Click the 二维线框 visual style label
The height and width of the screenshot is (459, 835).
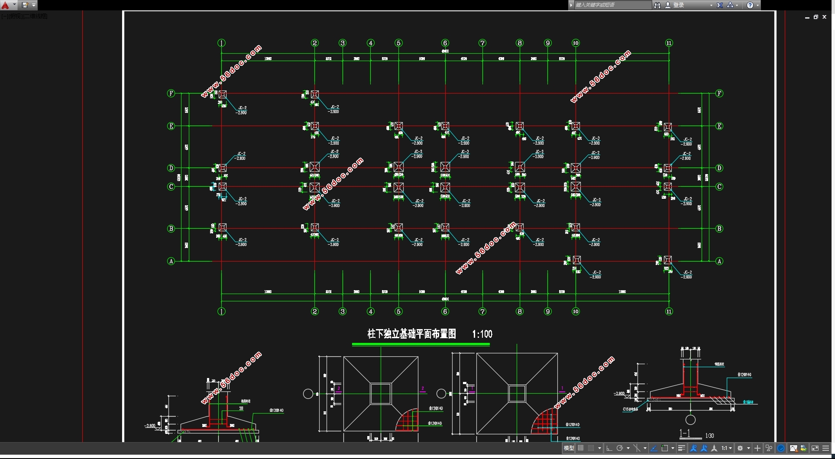click(x=36, y=16)
